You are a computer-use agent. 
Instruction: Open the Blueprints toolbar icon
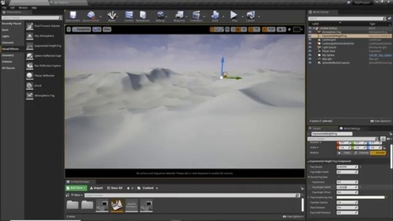[x=179, y=15]
